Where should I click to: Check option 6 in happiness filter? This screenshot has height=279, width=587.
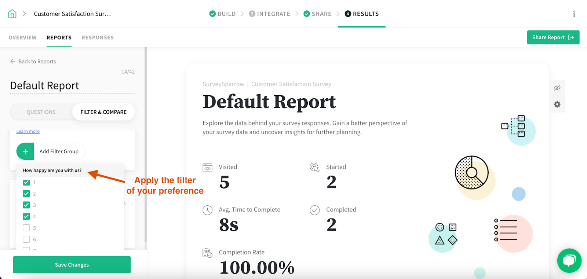tap(26, 239)
